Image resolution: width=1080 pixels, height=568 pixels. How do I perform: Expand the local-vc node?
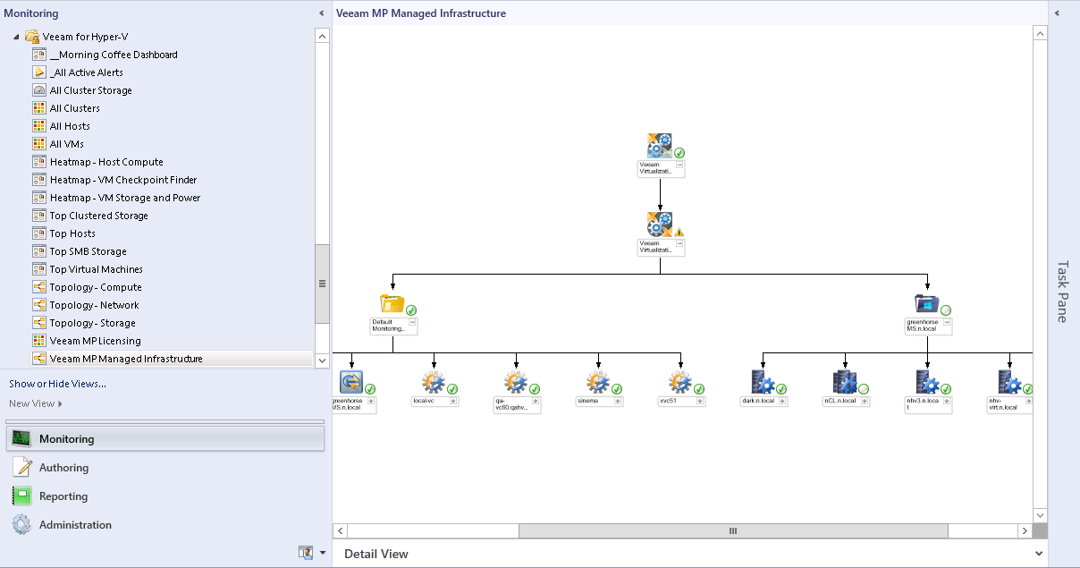click(x=453, y=402)
